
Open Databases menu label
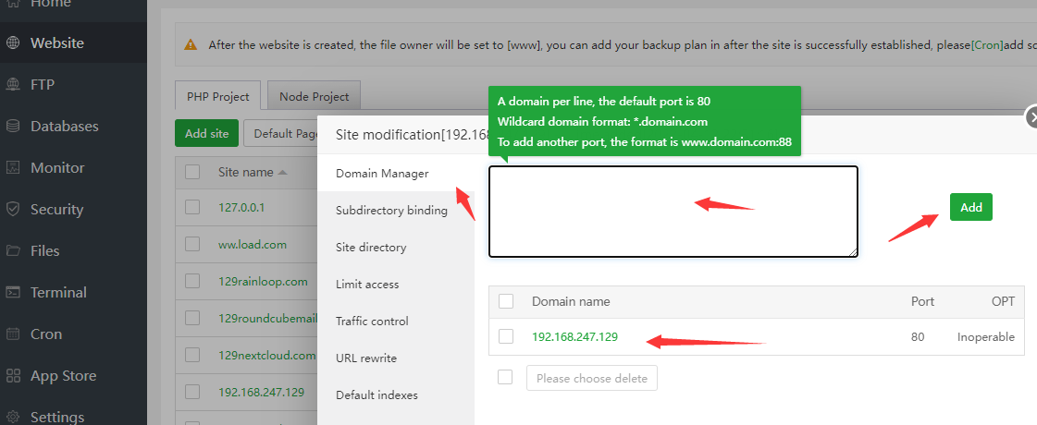64,127
